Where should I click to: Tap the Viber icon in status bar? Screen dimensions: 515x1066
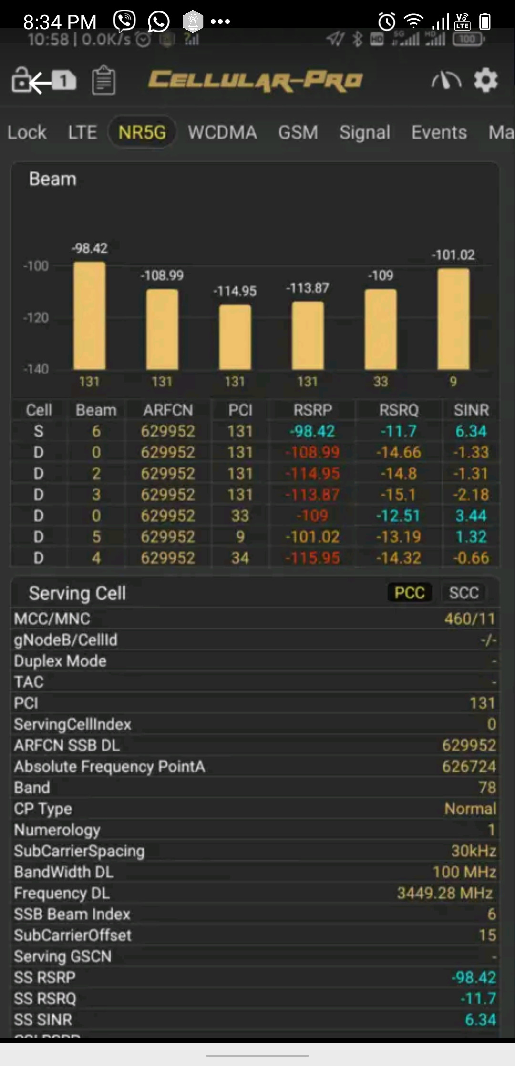coord(124,21)
